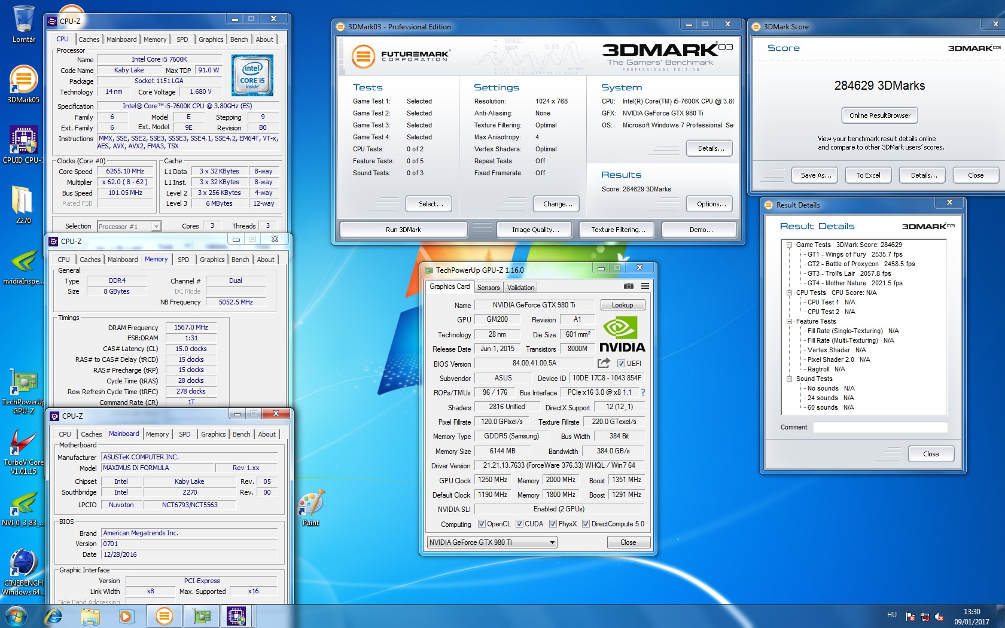Click into the Comment field in Result Details
1005x628 pixels.
pyautogui.click(x=879, y=428)
